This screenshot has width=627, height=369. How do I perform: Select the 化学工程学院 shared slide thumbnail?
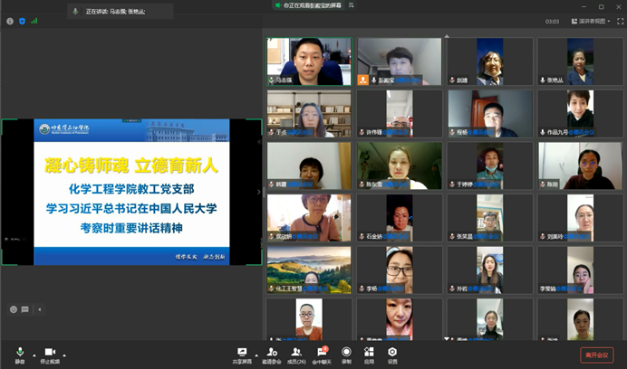[131, 192]
